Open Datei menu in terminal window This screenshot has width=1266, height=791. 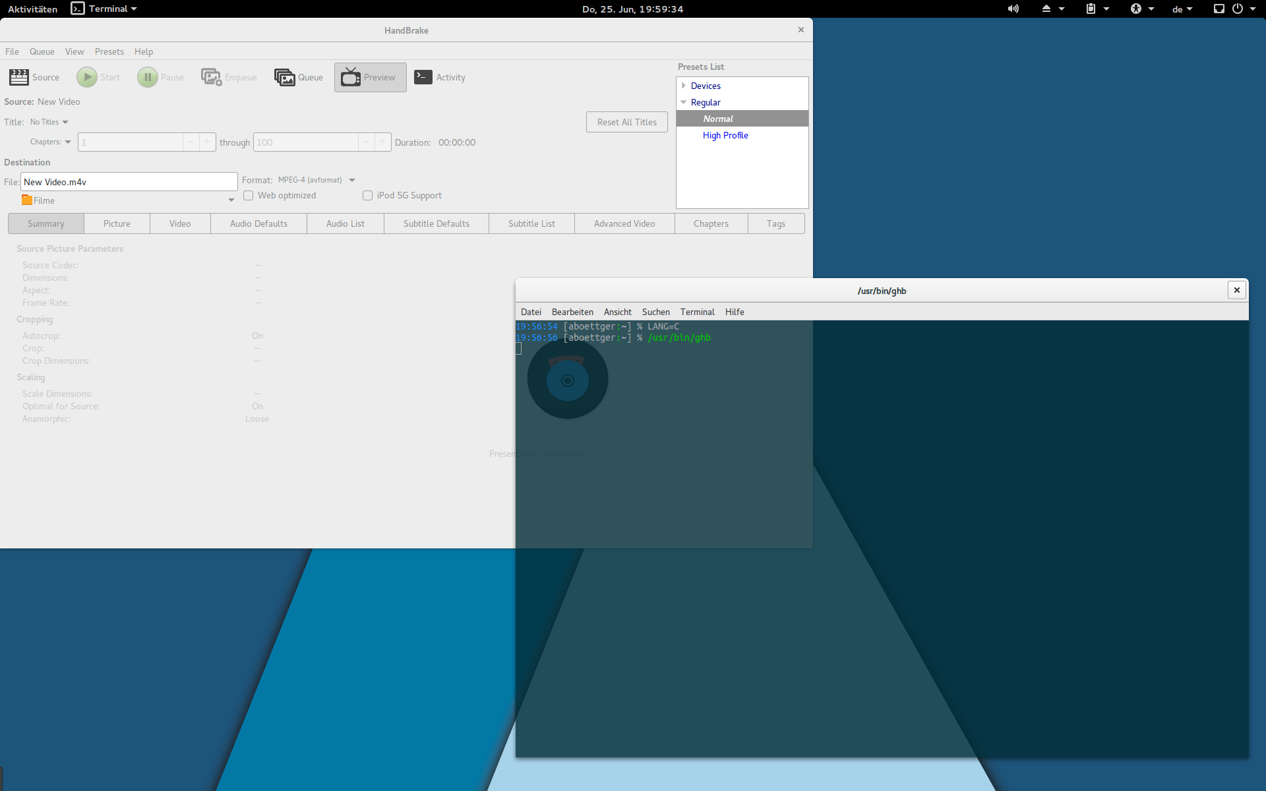click(531, 312)
